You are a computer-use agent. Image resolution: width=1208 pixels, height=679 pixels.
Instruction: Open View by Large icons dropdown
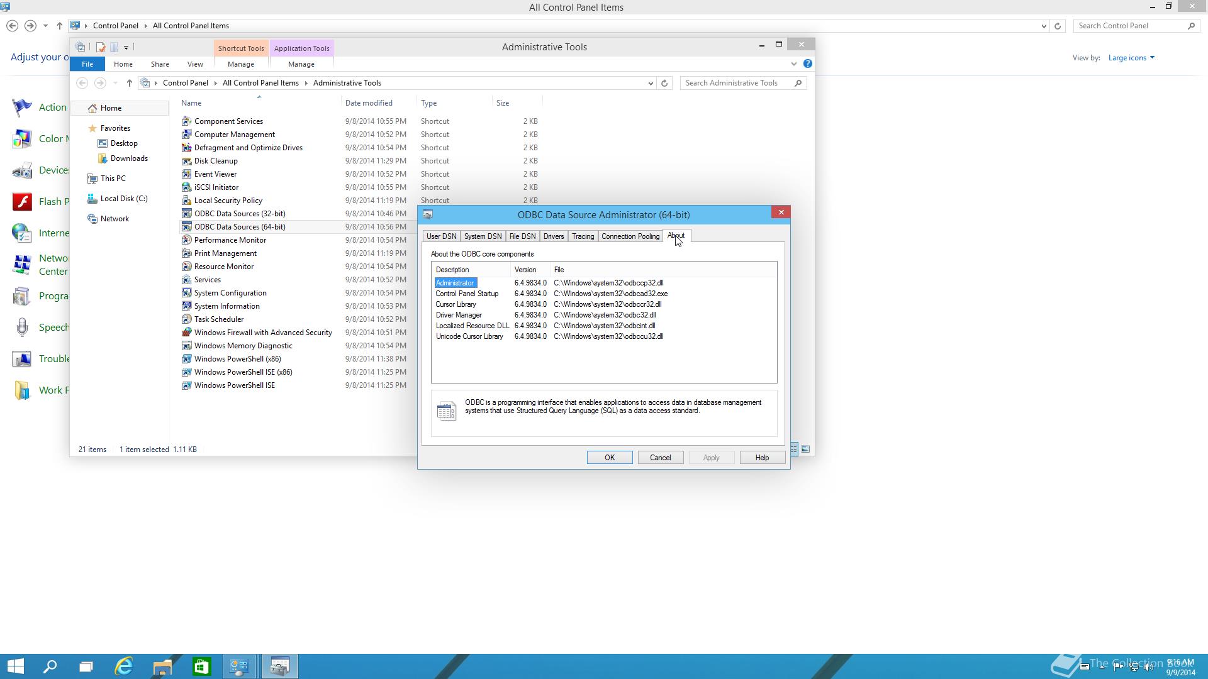(x=1131, y=58)
